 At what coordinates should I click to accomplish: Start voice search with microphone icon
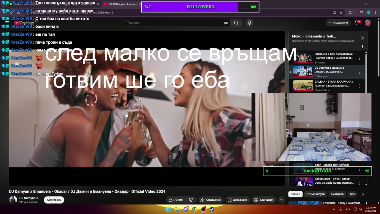[x=249, y=23]
